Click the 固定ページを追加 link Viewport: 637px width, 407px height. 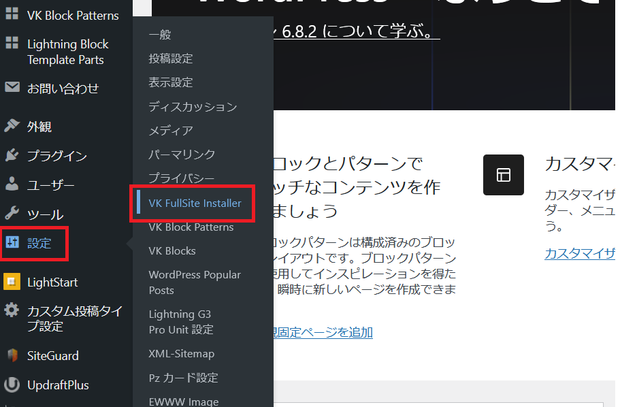(323, 332)
